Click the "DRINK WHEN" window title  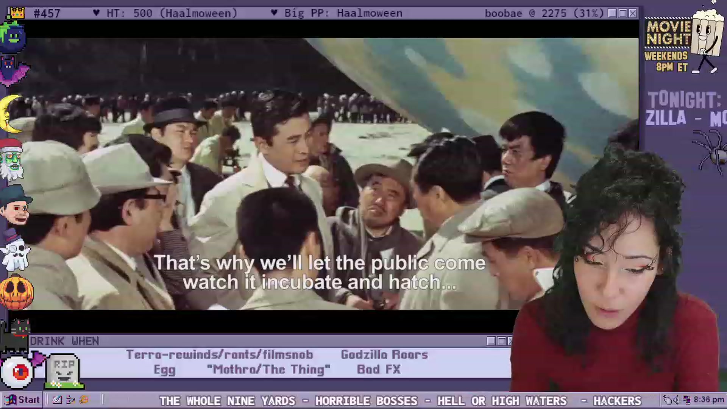[65, 341]
